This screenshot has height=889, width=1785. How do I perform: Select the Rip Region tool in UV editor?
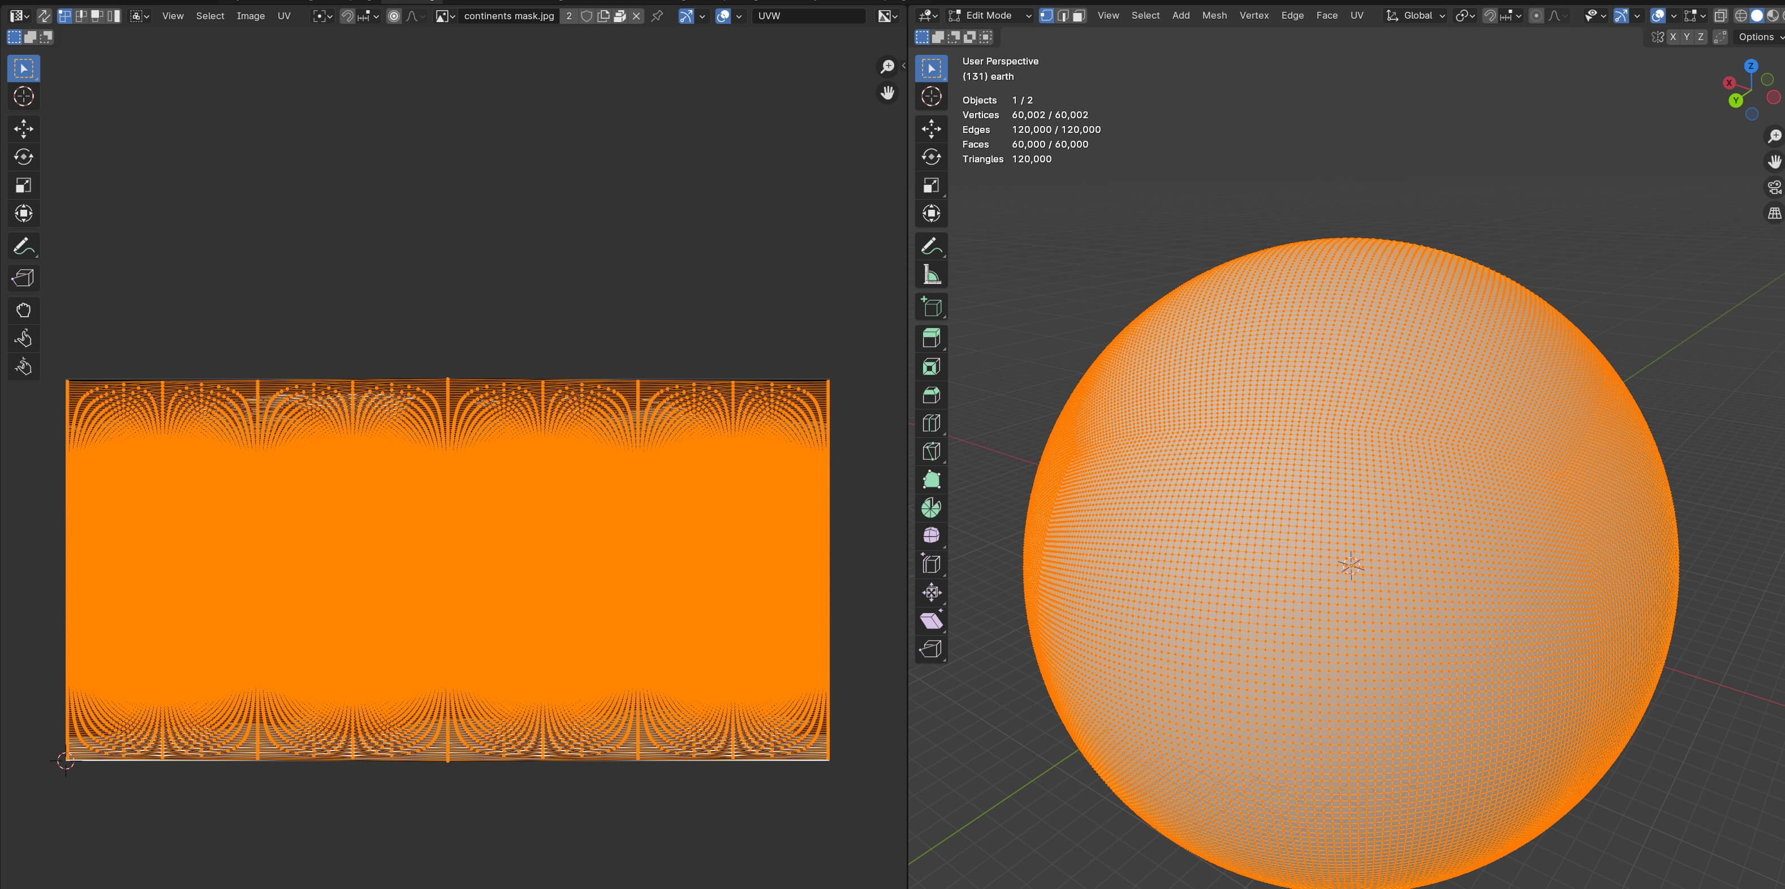click(x=24, y=278)
